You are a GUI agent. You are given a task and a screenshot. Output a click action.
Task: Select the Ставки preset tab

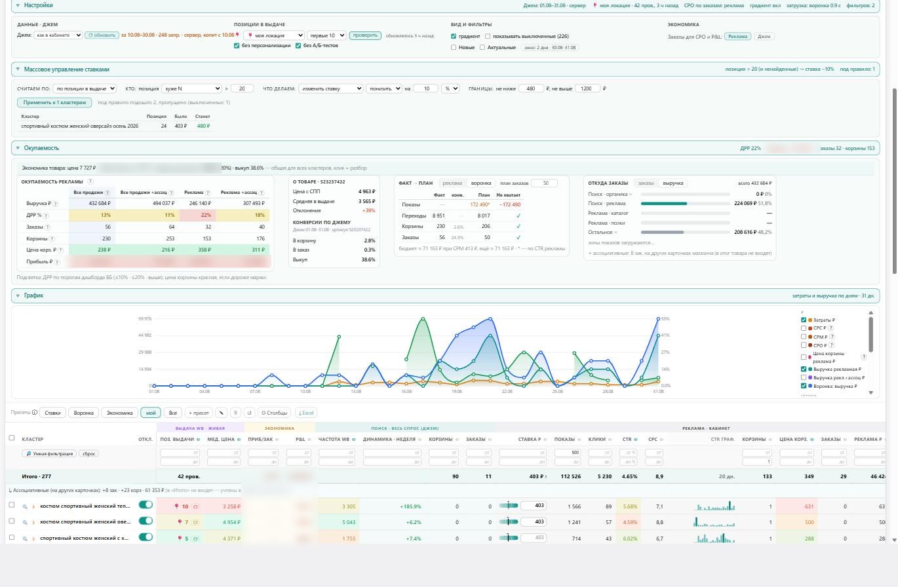(52, 413)
